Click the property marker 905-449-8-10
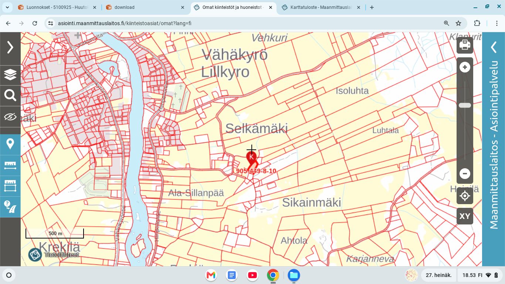 251,157
